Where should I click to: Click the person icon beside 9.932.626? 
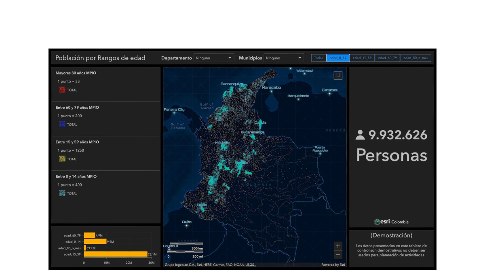(x=360, y=135)
